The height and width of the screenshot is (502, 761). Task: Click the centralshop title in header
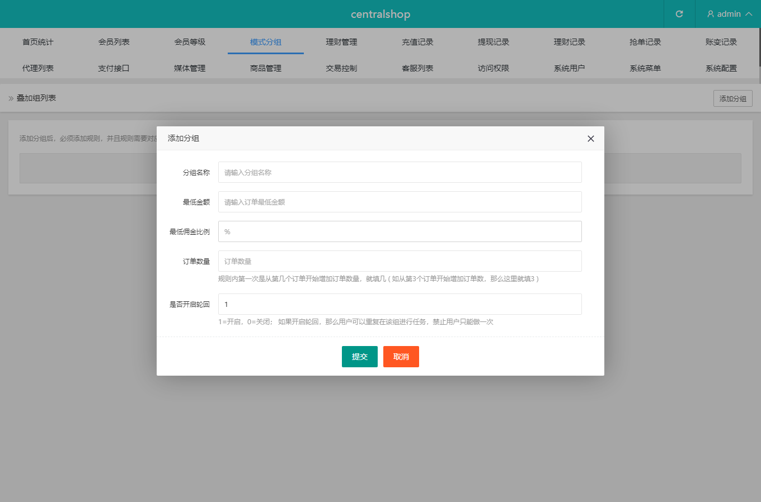click(380, 14)
